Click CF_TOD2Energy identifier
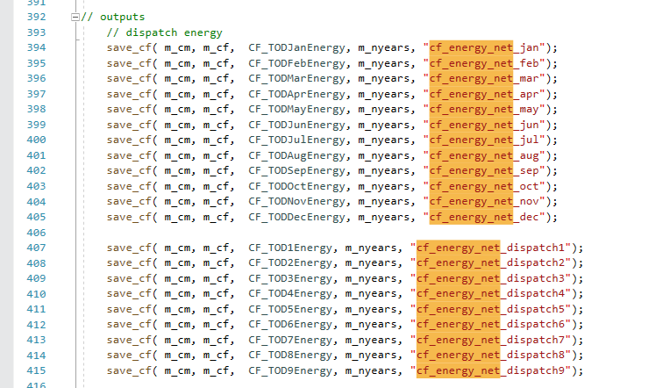The width and height of the screenshot is (670, 388). [290, 262]
